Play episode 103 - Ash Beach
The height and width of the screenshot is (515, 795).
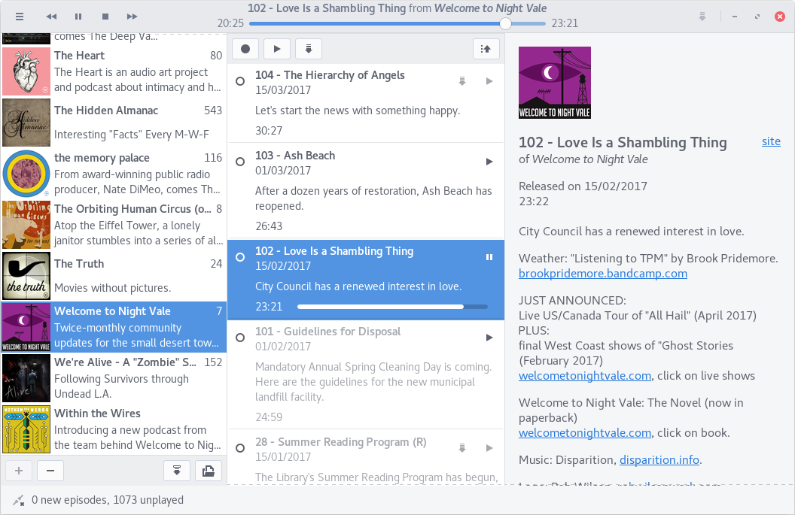click(x=489, y=162)
